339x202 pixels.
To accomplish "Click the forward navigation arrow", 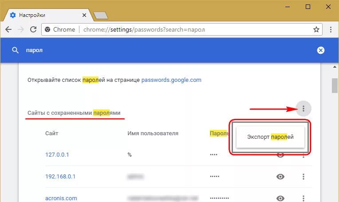I will (21, 29).
